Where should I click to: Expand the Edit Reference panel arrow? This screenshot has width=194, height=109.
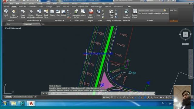coord(174,21)
